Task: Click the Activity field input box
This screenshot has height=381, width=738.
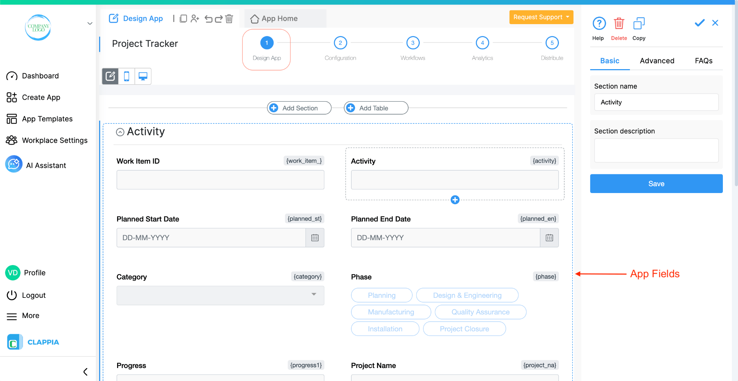Action: [x=455, y=180]
